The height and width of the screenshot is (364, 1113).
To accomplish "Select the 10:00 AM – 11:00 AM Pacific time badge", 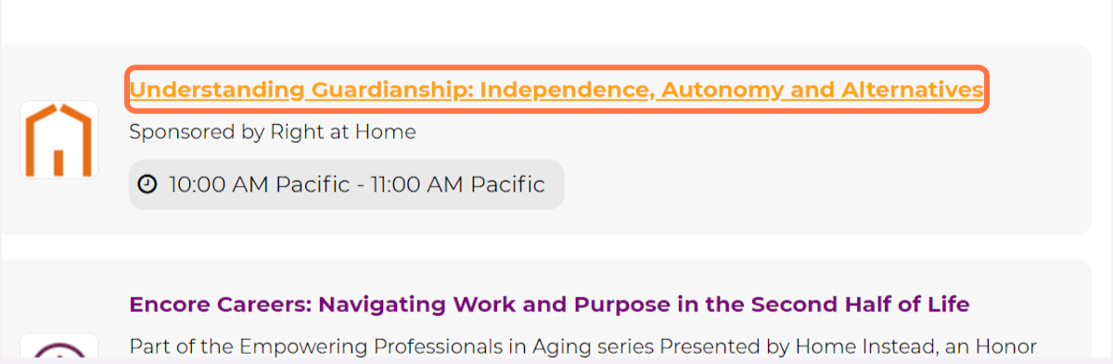I will click(346, 184).
